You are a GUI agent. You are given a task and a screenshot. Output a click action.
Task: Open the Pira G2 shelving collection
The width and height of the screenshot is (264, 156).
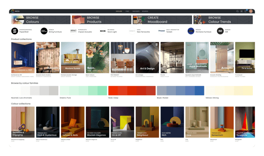point(172,57)
